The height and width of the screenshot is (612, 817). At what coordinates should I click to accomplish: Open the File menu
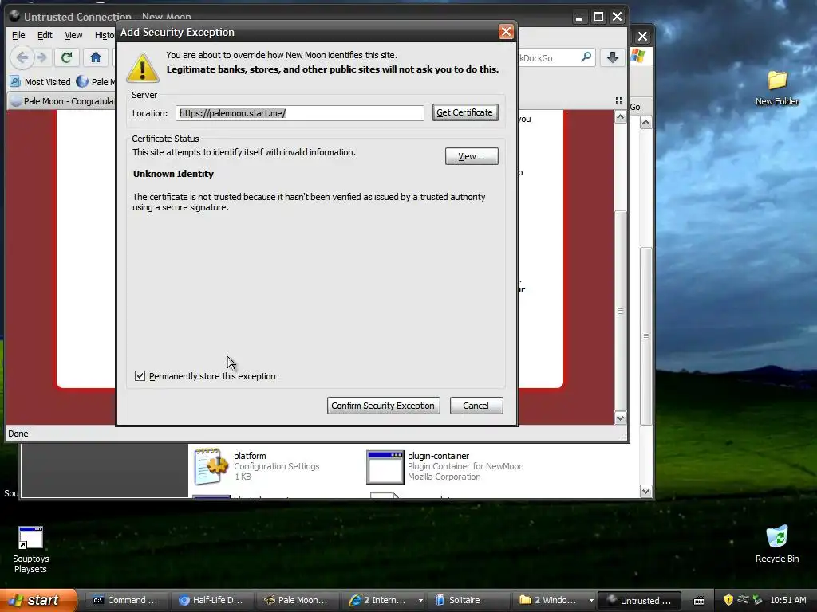[x=18, y=35]
